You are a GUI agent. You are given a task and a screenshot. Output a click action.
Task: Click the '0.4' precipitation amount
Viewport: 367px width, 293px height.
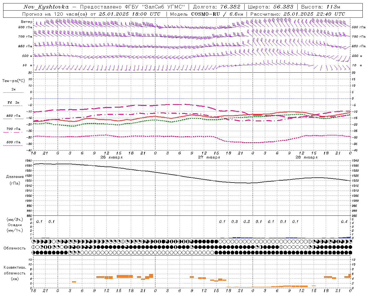[x=344, y=221]
